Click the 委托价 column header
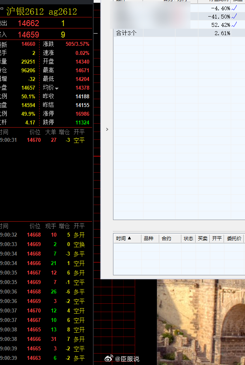 click(x=234, y=238)
